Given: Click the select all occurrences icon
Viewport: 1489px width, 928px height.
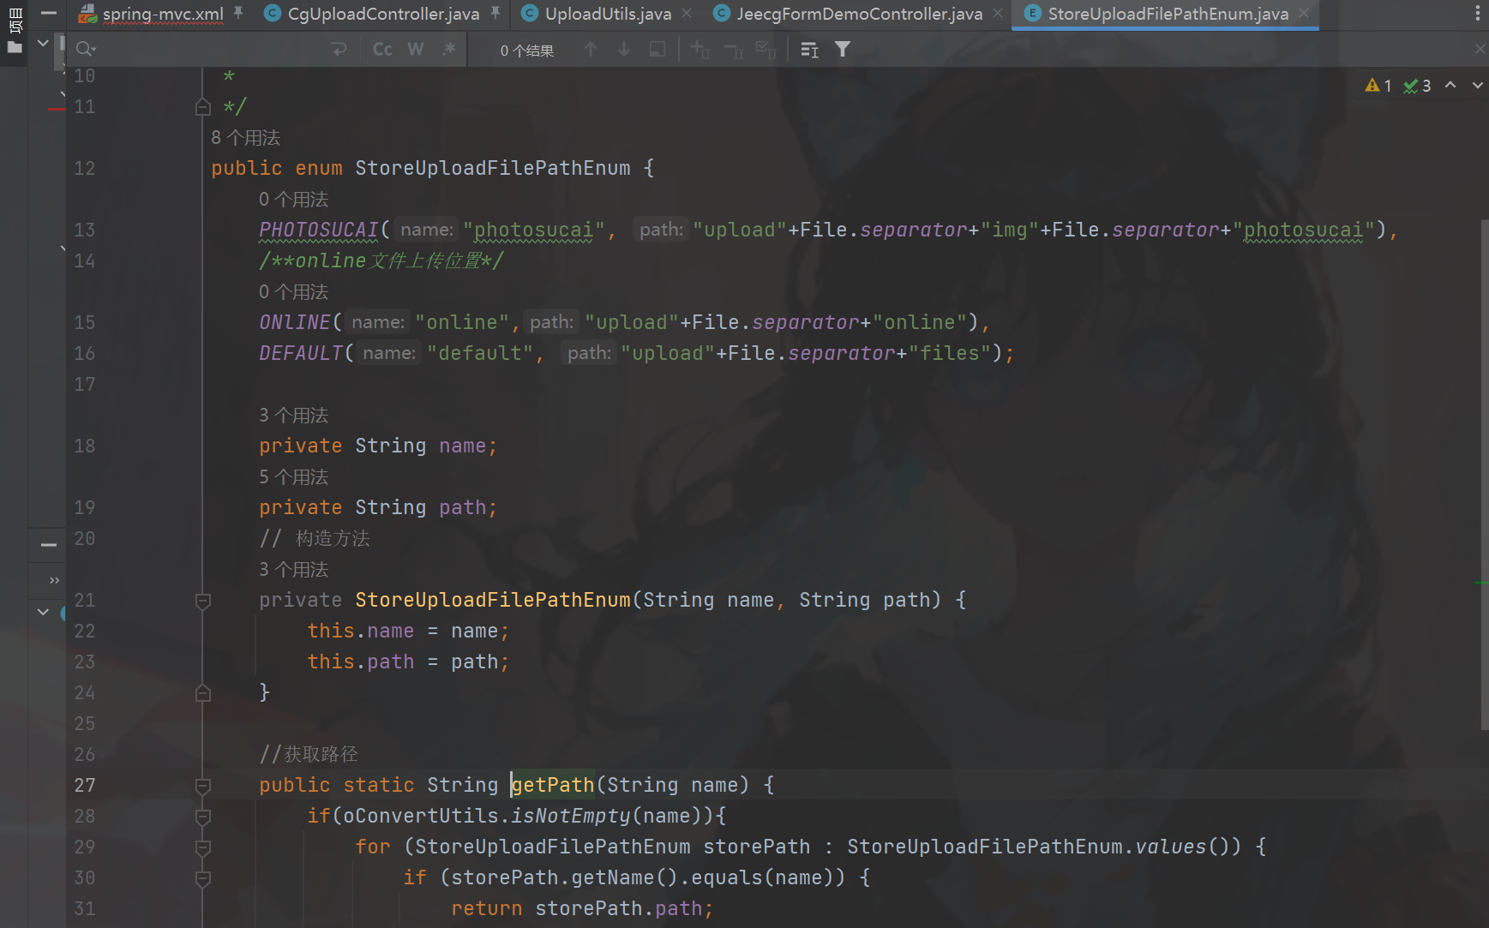Looking at the screenshot, I should click(766, 50).
